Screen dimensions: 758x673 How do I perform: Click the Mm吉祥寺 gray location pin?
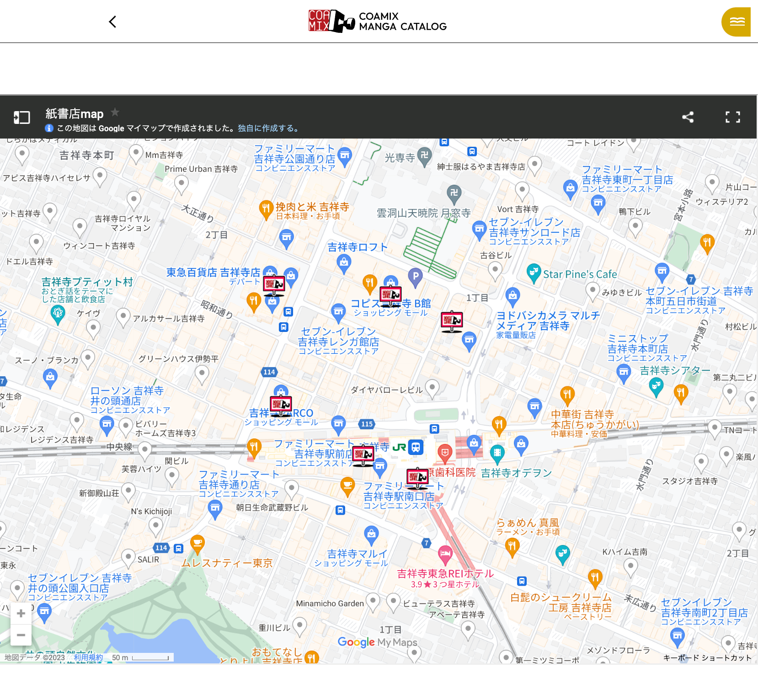[136, 154]
